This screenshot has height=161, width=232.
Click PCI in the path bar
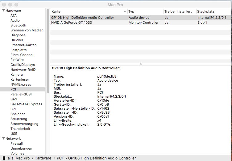(x=60, y=158)
